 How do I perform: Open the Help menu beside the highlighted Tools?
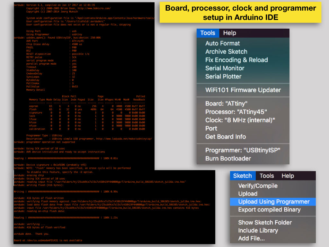pyautogui.click(x=229, y=33)
